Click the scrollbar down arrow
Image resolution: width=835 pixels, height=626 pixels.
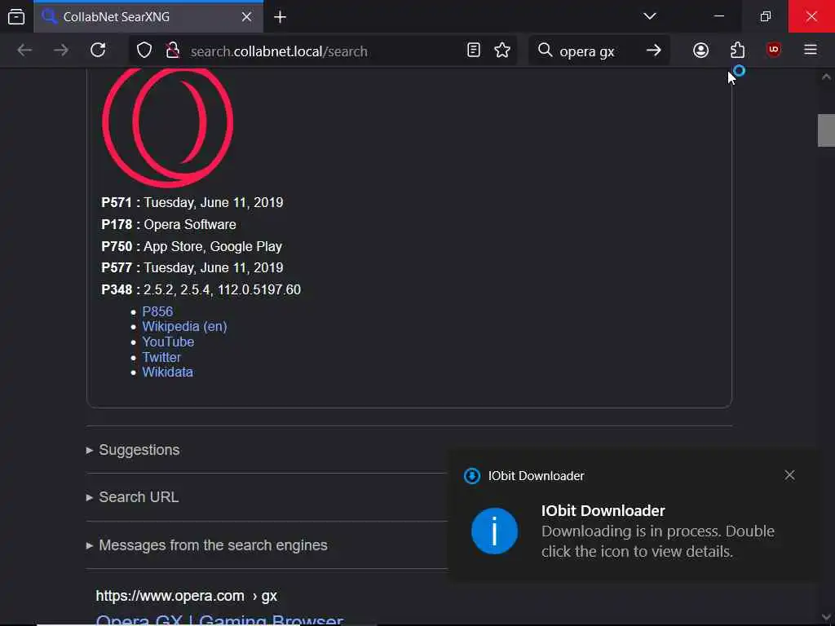coord(826,618)
